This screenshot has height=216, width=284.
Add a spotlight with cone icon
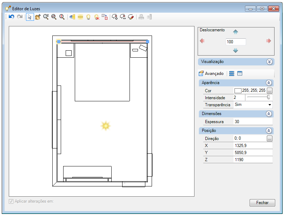pos(72,17)
